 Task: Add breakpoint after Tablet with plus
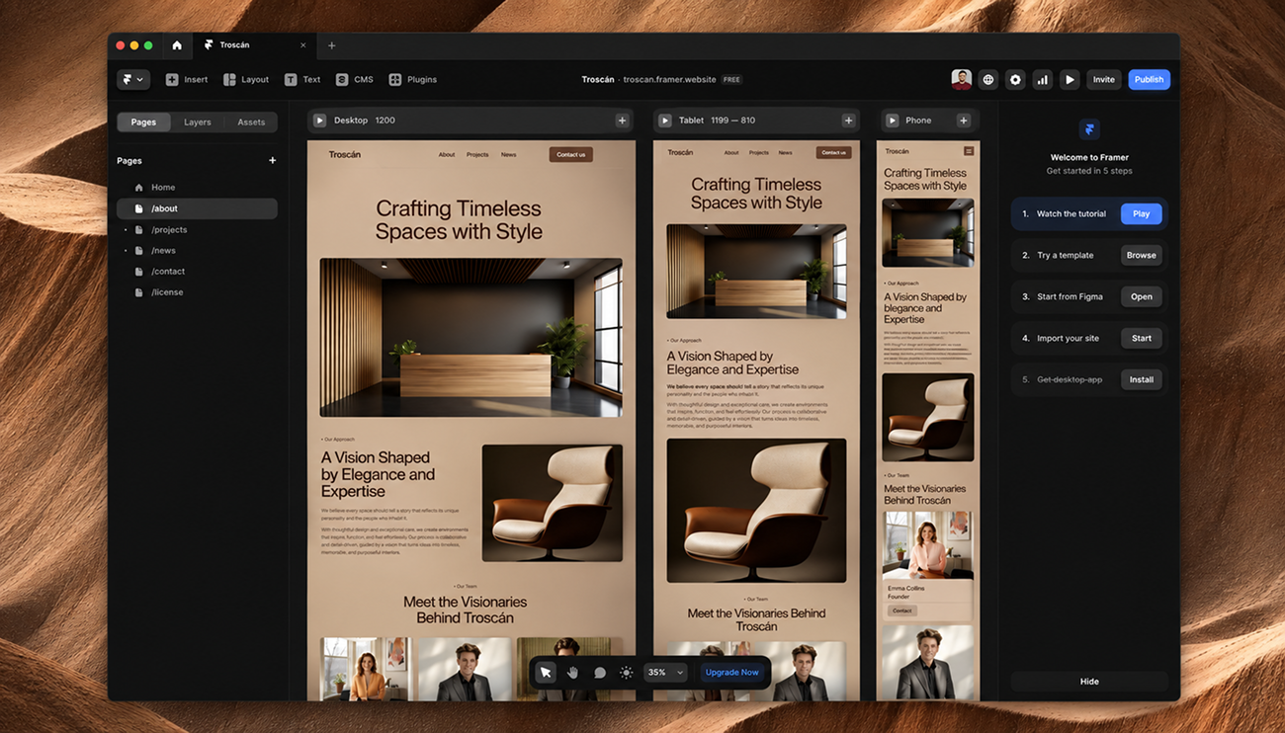click(848, 121)
